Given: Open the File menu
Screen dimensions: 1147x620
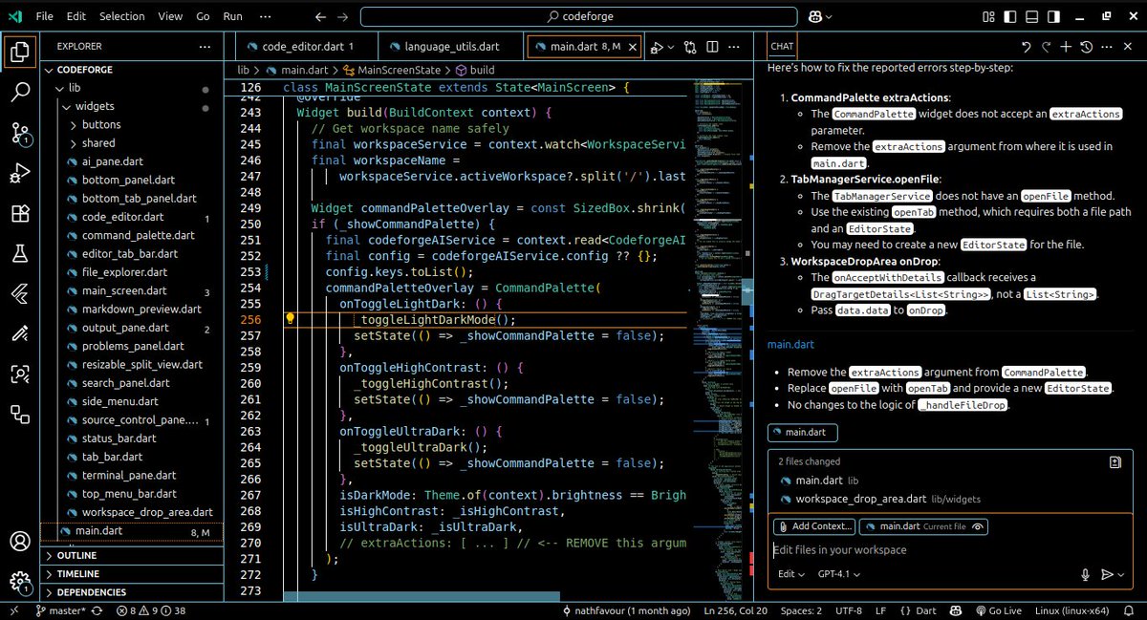Looking at the screenshot, I should (x=44, y=16).
